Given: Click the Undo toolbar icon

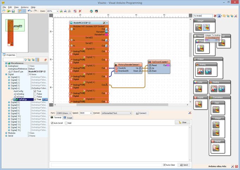Looking at the screenshot, I should [x=29, y=11].
